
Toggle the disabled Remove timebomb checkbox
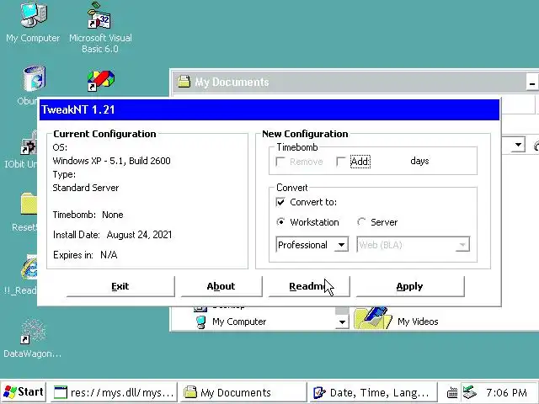click(280, 162)
